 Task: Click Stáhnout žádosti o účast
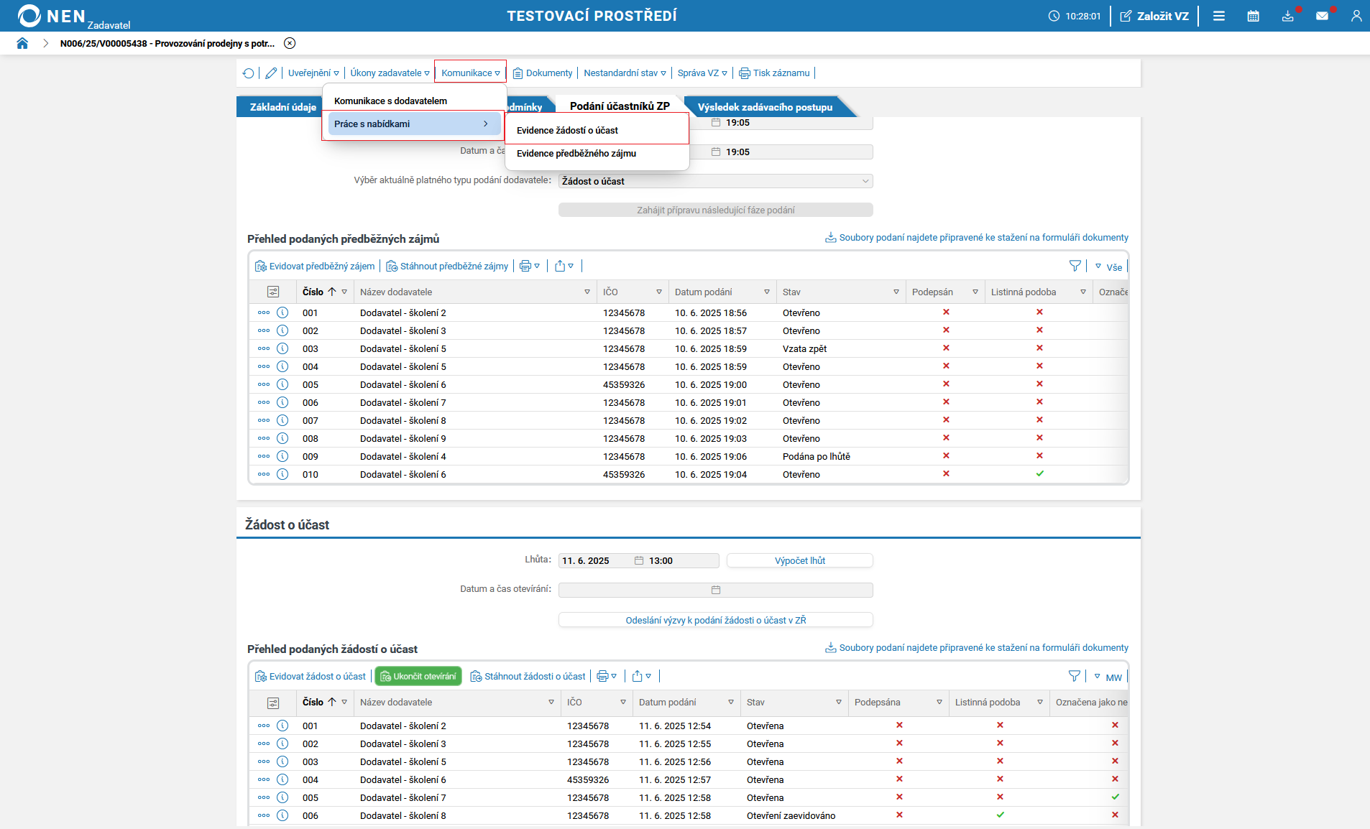528,677
